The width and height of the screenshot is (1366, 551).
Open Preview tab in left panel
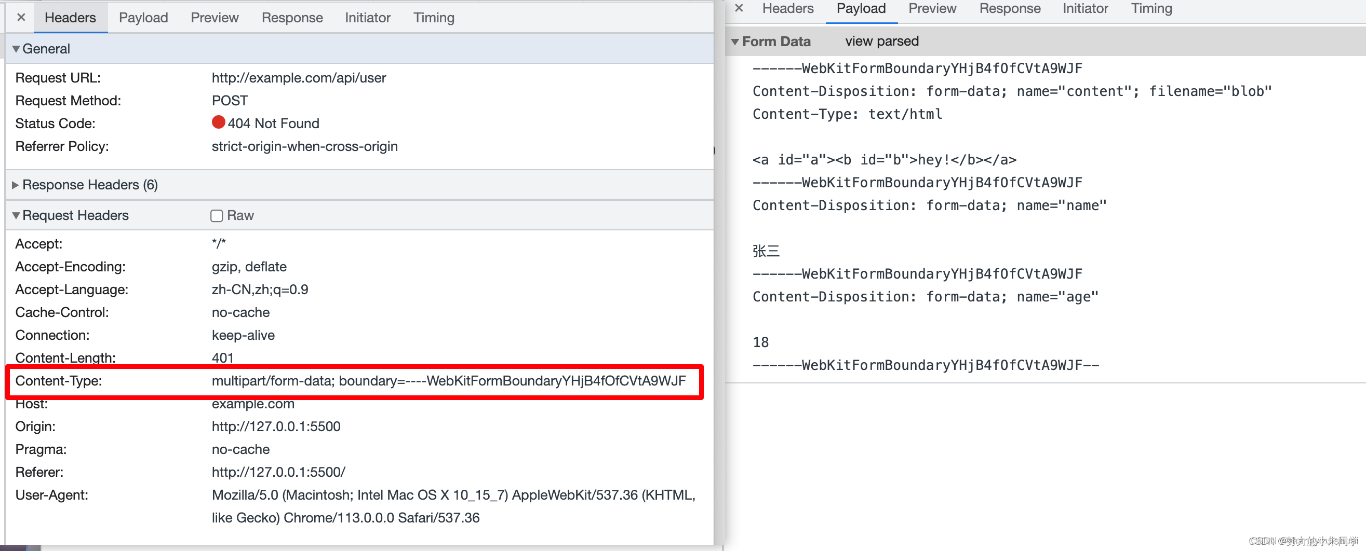(215, 18)
